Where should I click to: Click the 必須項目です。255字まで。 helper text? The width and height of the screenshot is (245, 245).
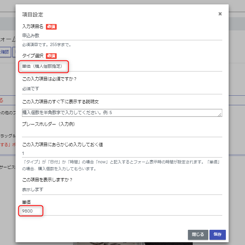(44, 45)
